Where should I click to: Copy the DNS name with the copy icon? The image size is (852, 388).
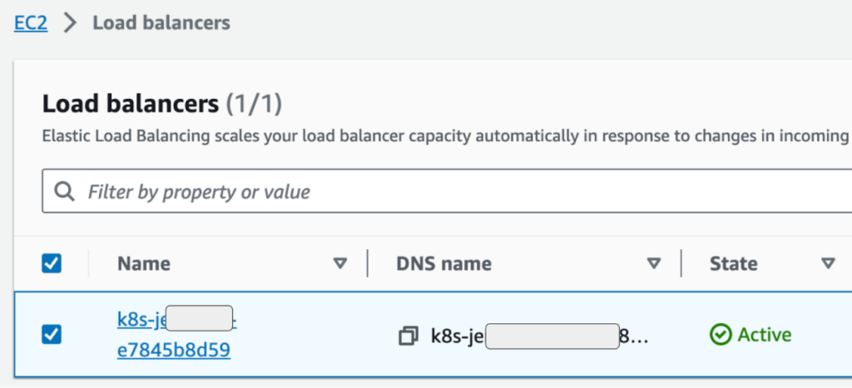pos(409,336)
